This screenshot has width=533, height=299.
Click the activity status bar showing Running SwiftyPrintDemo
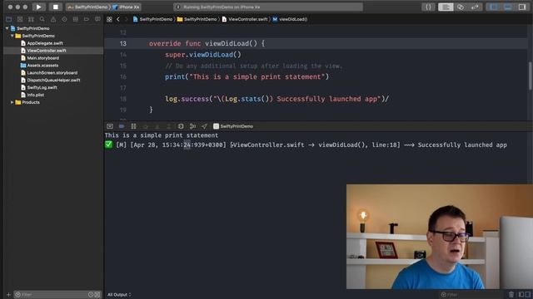pyautogui.click(x=268, y=7)
